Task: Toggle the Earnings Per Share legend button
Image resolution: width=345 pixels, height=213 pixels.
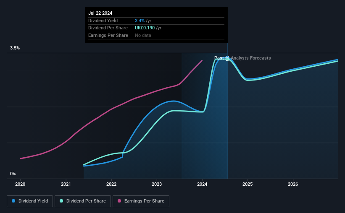Action: pos(141,201)
